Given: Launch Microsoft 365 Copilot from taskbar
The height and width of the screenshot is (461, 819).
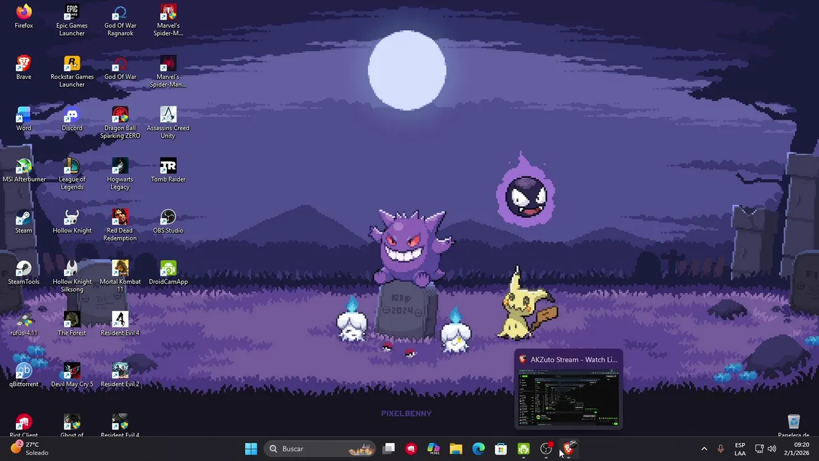Looking at the screenshot, I should (x=433, y=449).
